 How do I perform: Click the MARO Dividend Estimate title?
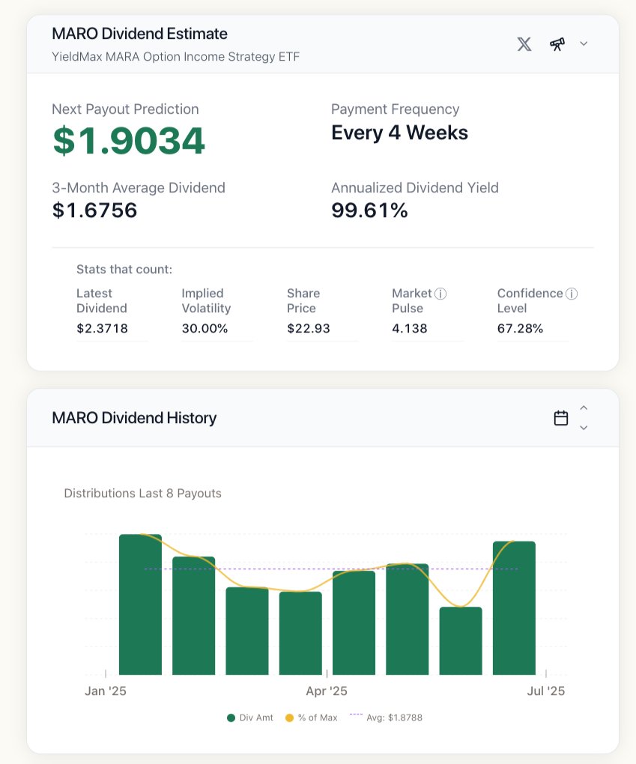tap(140, 34)
